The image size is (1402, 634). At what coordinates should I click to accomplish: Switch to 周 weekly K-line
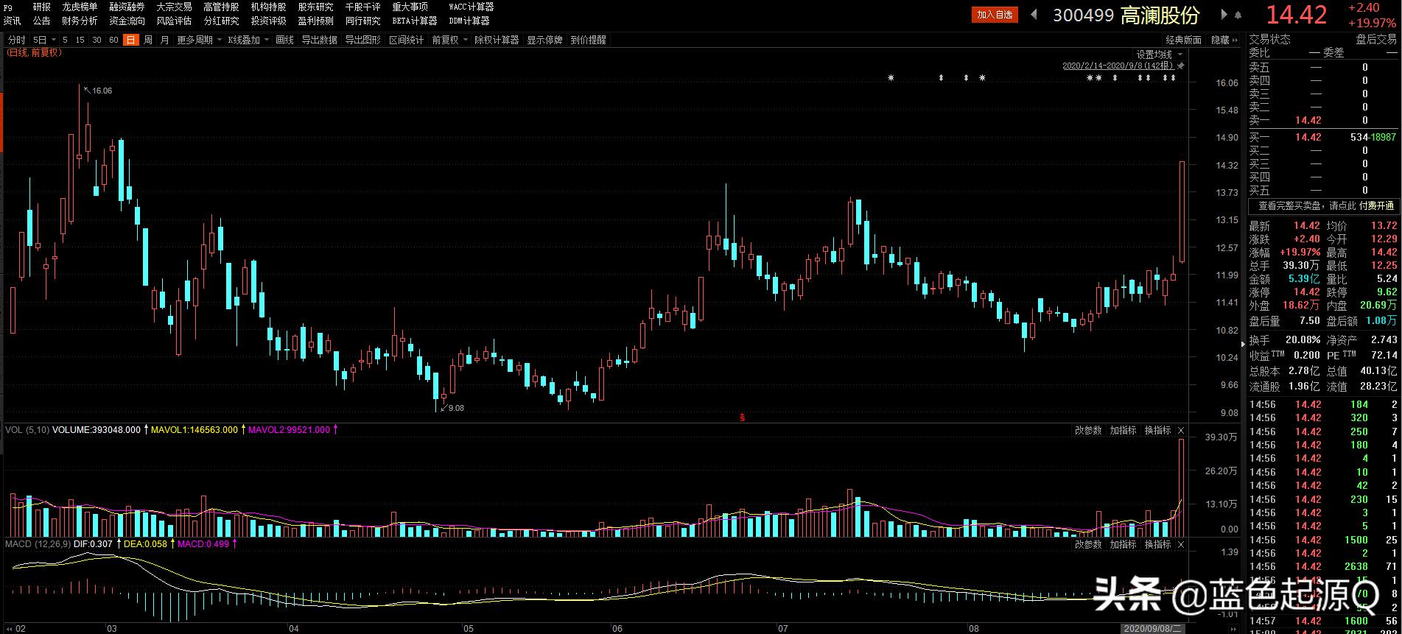click(x=148, y=40)
